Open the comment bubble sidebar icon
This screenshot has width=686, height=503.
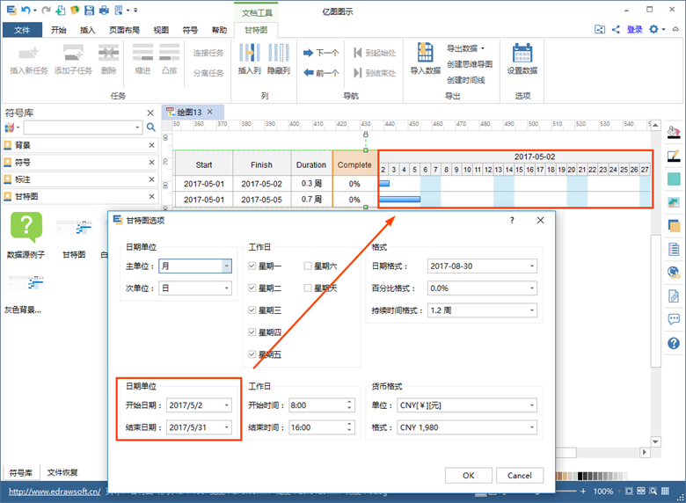(674, 319)
